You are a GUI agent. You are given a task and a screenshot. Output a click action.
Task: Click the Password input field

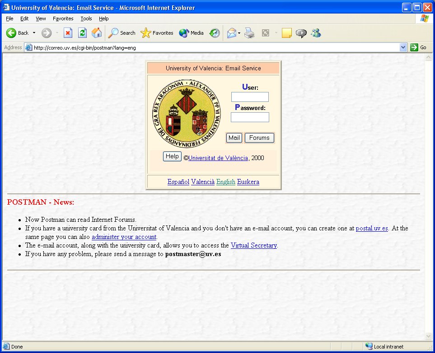click(250, 117)
